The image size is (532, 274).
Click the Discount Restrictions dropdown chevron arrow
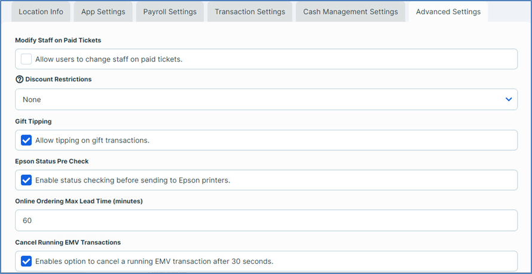coord(509,99)
